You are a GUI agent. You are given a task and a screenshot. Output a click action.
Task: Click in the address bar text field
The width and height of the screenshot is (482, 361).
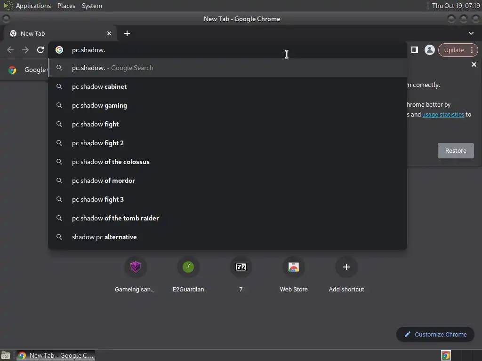coord(227,50)
